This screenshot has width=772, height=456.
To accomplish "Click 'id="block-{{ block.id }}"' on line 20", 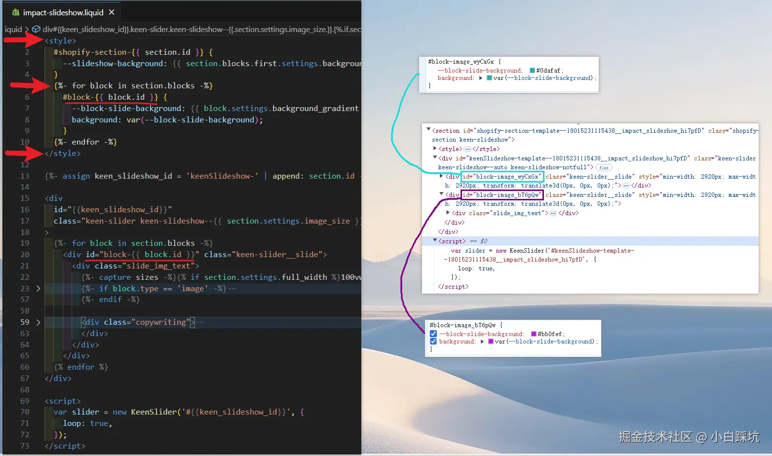I will (142, 255).
